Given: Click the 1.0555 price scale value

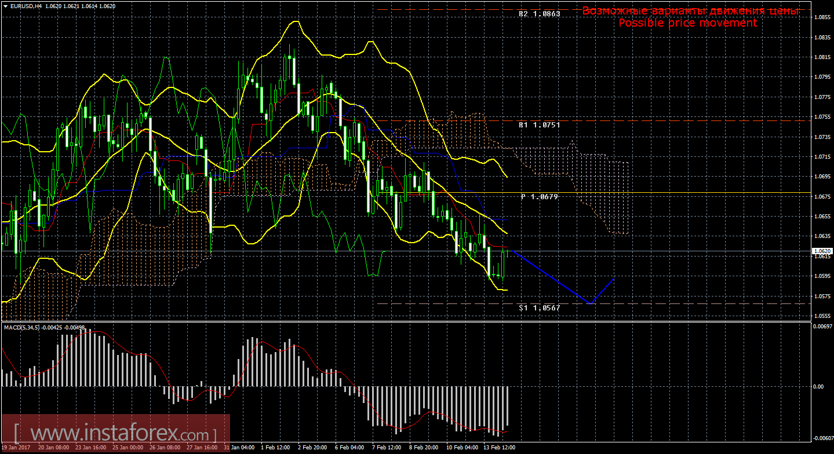Looking at the screenshot, I should [821, 316].
